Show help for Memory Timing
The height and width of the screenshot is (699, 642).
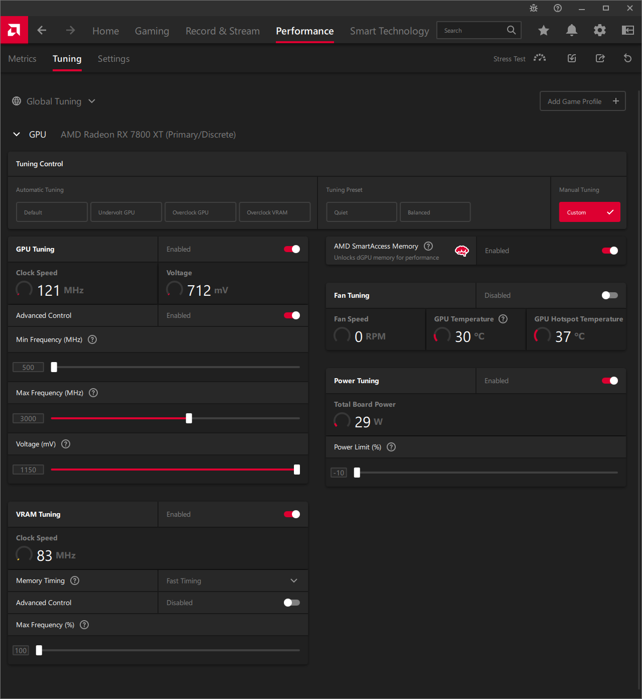[x=75, y=580]
